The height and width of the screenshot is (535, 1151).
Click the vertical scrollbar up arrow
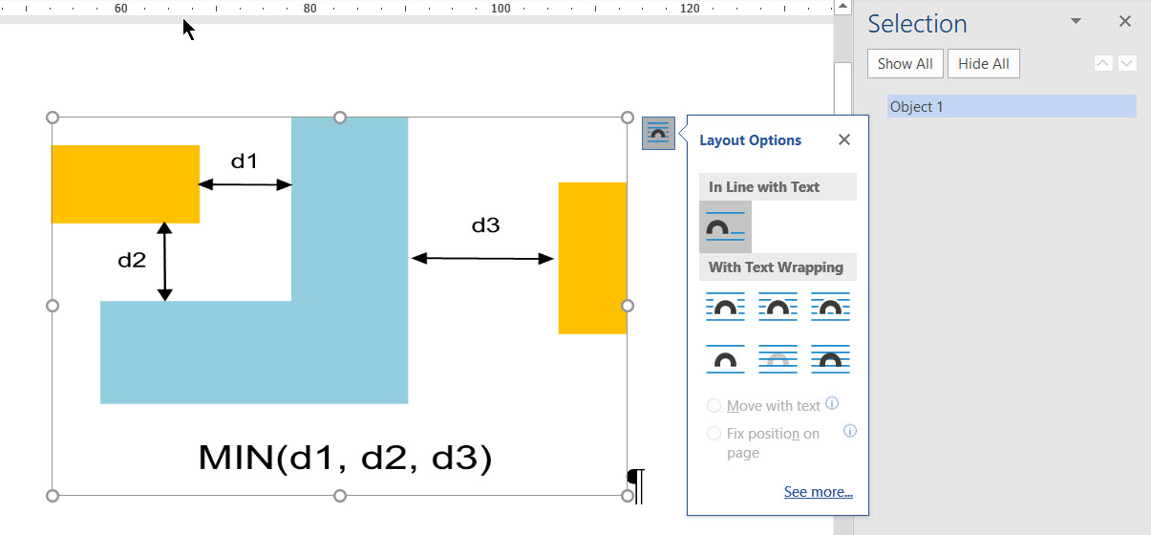click(842, 7)
